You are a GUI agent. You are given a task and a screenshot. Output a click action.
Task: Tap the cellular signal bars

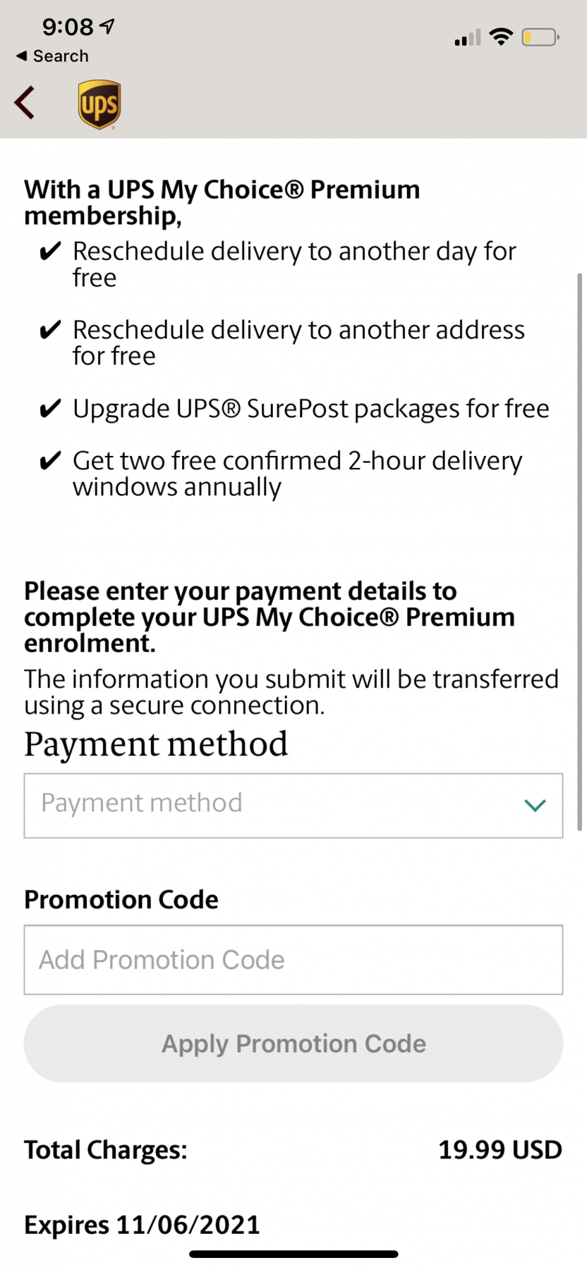click(468, 38)
